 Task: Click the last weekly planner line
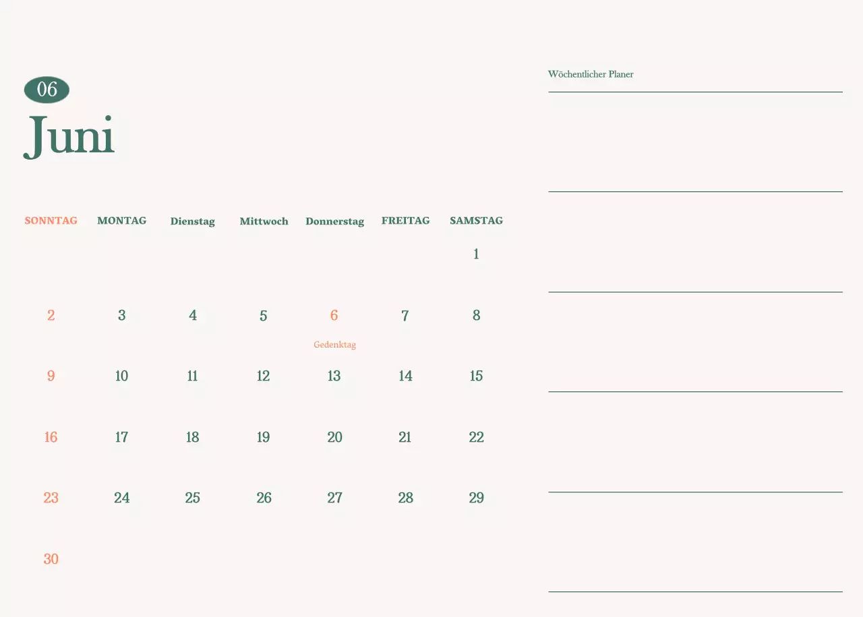tap(695, 592)
